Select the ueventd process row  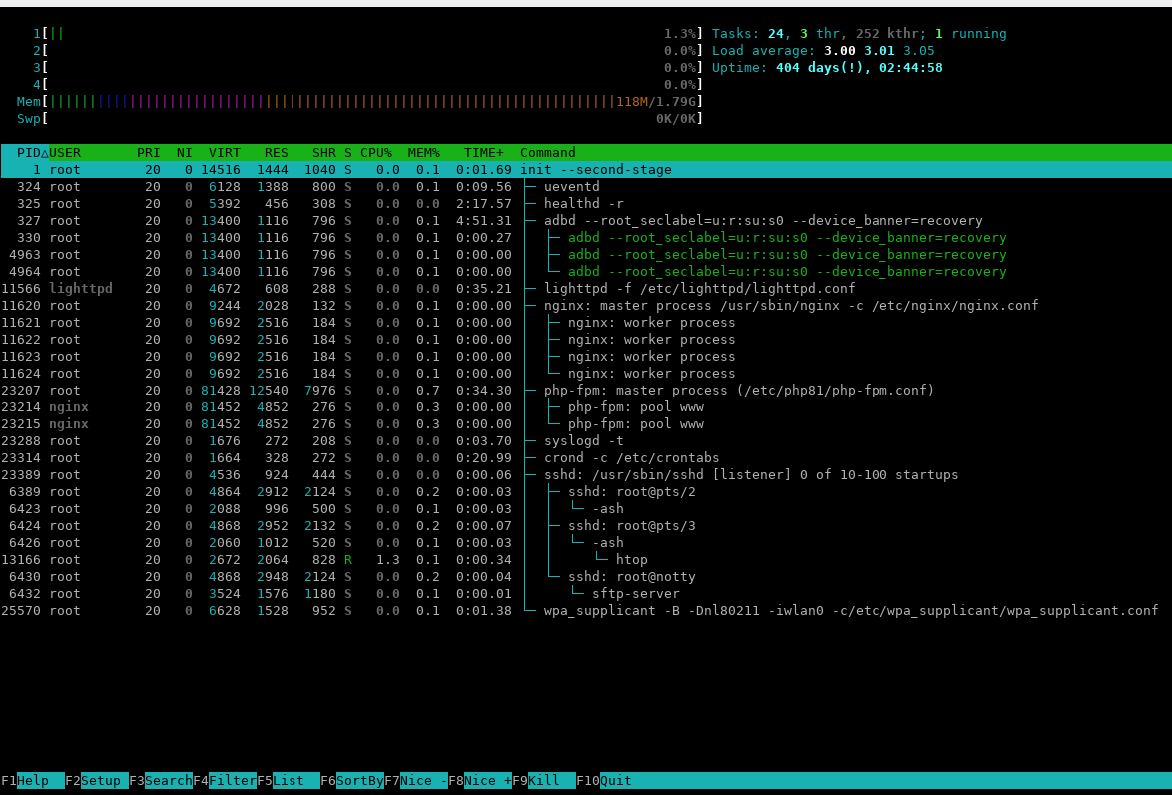pos(586,186)
